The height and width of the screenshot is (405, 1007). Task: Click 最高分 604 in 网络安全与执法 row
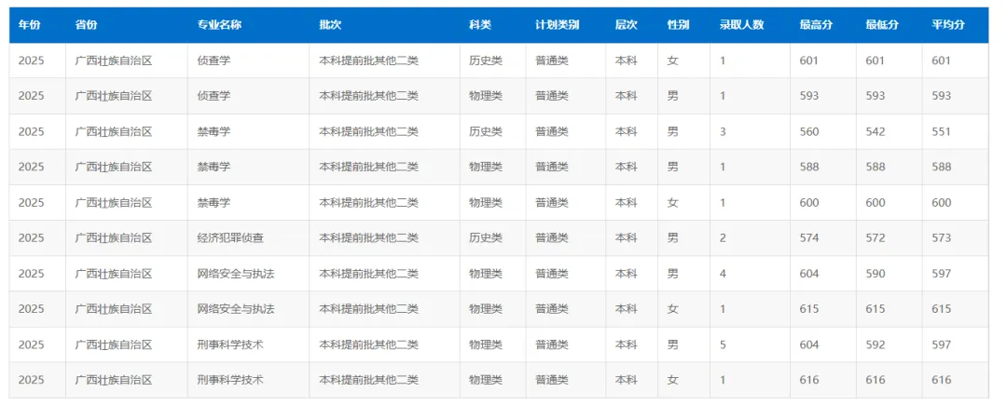click(x=809, y=274)
